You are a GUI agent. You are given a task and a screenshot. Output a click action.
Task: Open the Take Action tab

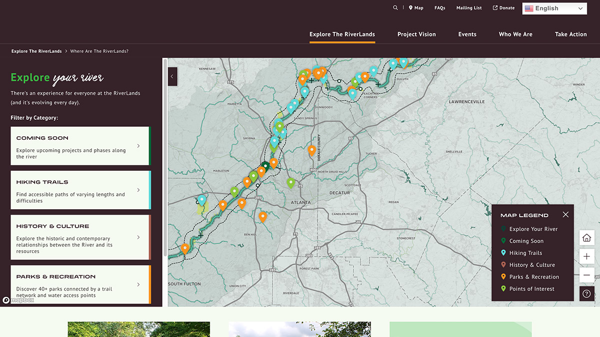click(x=570, y=34)
